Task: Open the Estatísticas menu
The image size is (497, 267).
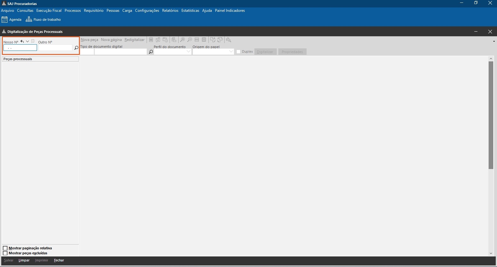Action: (190, 11)
